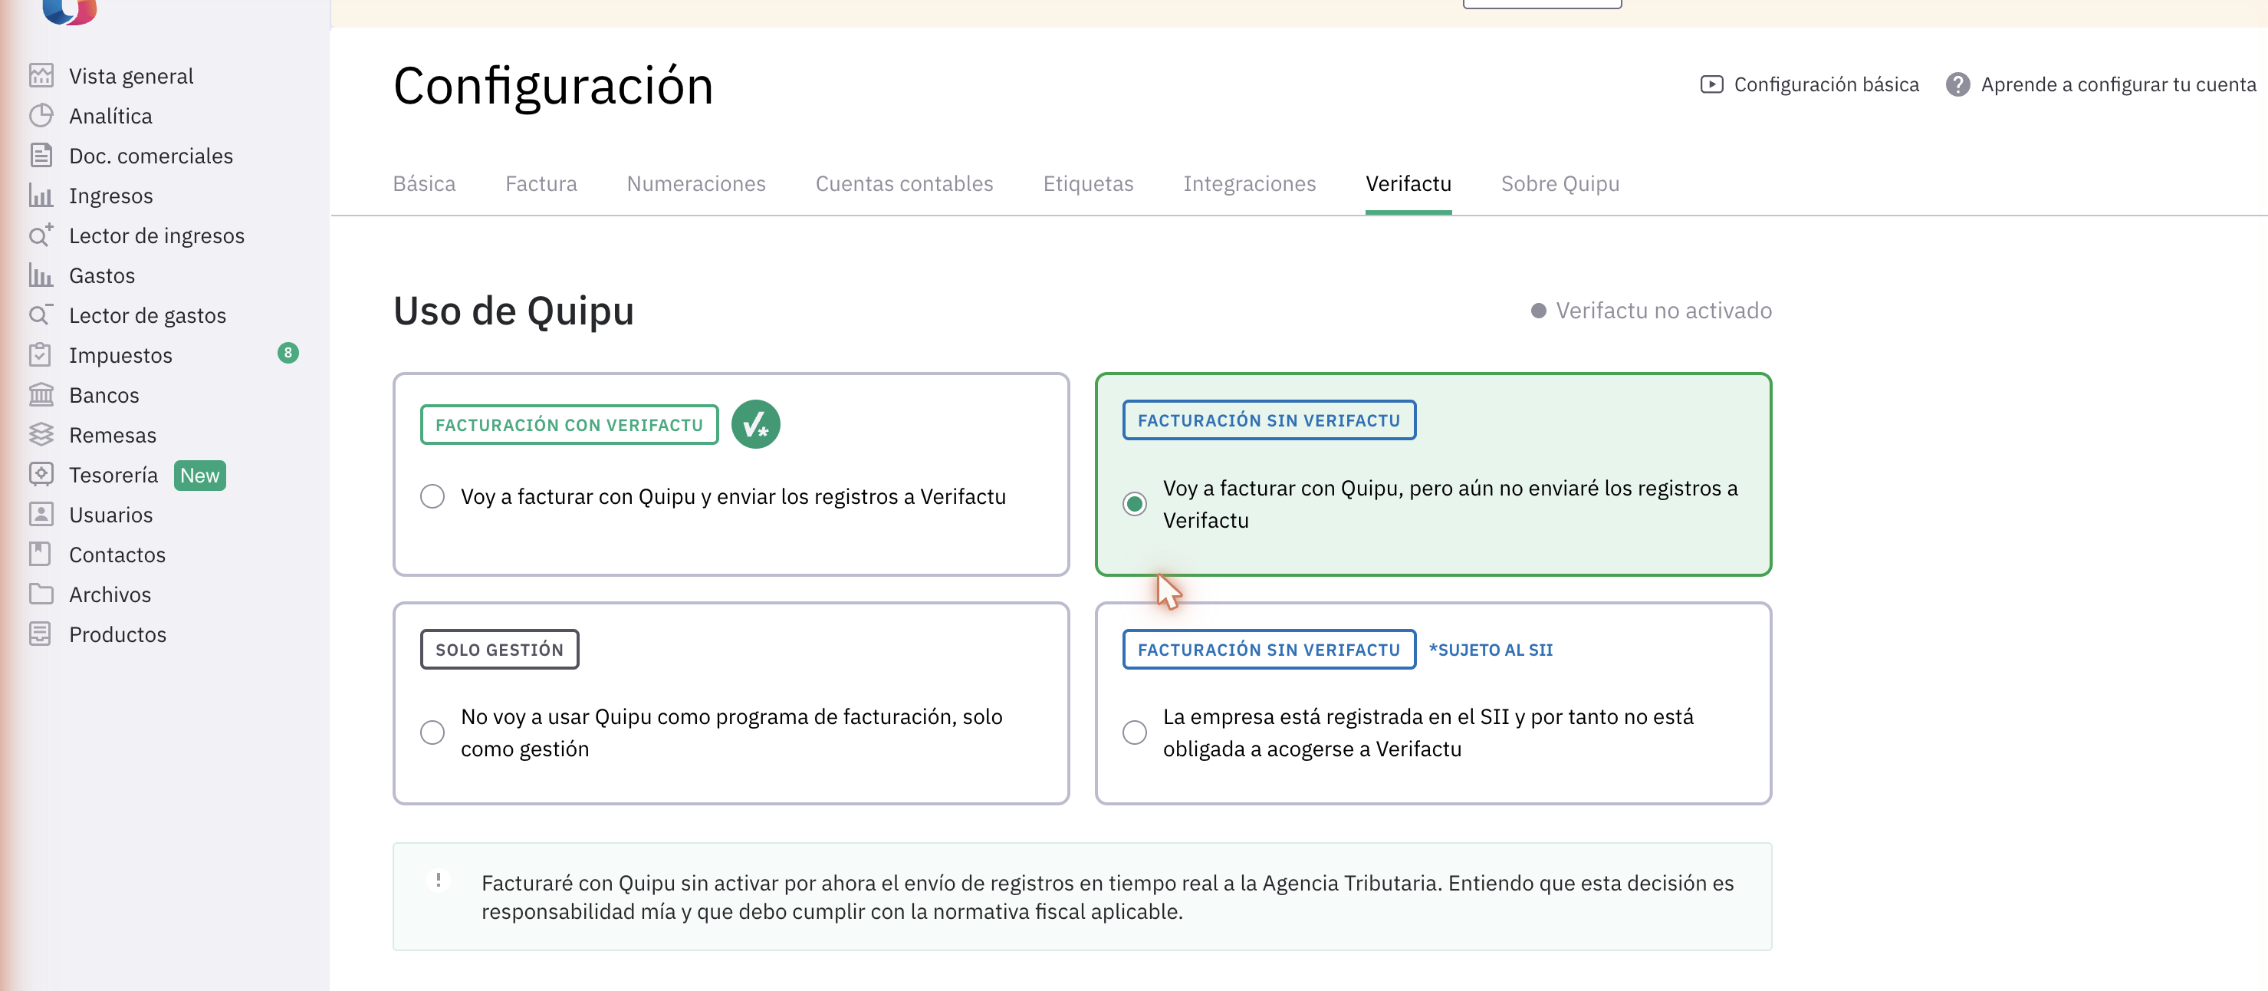The width and height of the screenshot is (2268, 991).
Task: Go to the Etiquetas tab
Action: pos(1087,184)
